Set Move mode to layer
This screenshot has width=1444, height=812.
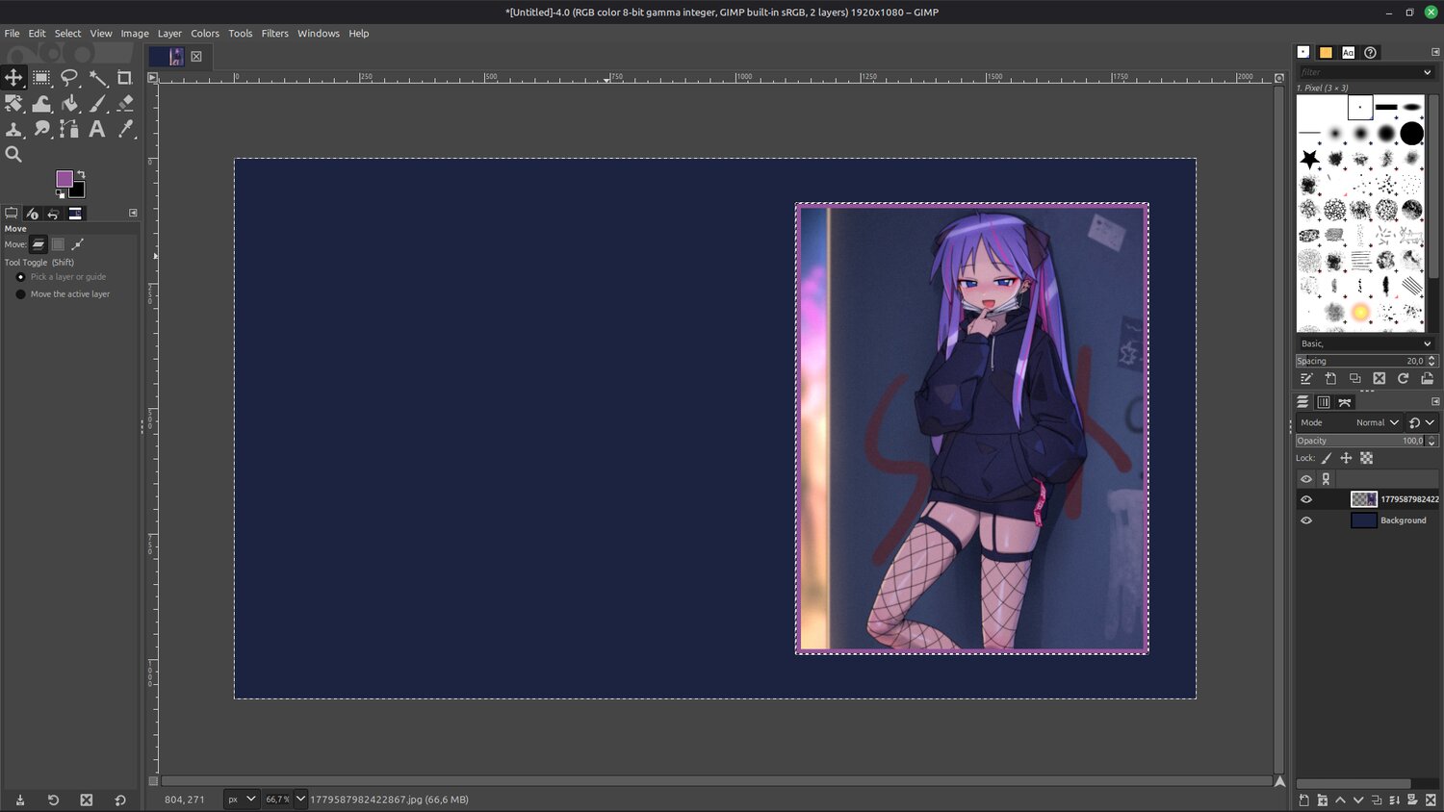39,244
